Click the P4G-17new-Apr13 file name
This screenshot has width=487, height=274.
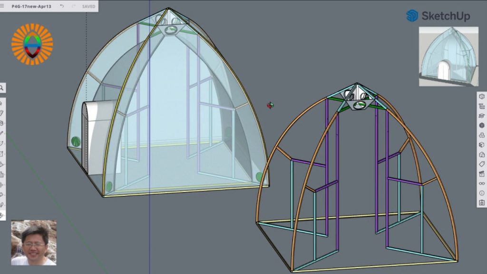point(31,7)
